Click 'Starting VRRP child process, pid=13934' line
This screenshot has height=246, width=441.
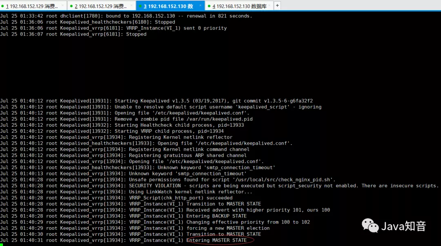point(112,131)
